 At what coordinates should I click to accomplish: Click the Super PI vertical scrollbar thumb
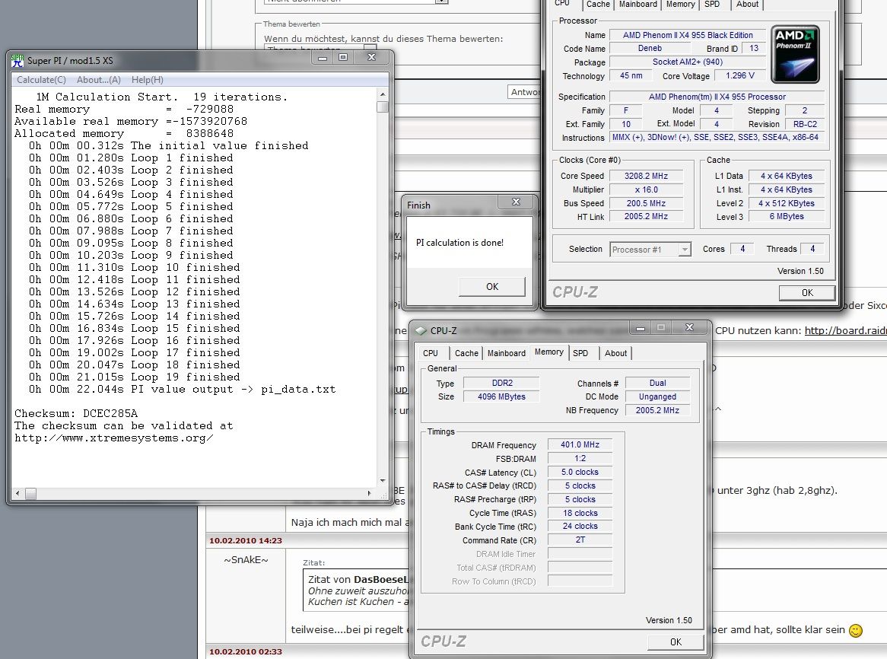pos(383,107)
